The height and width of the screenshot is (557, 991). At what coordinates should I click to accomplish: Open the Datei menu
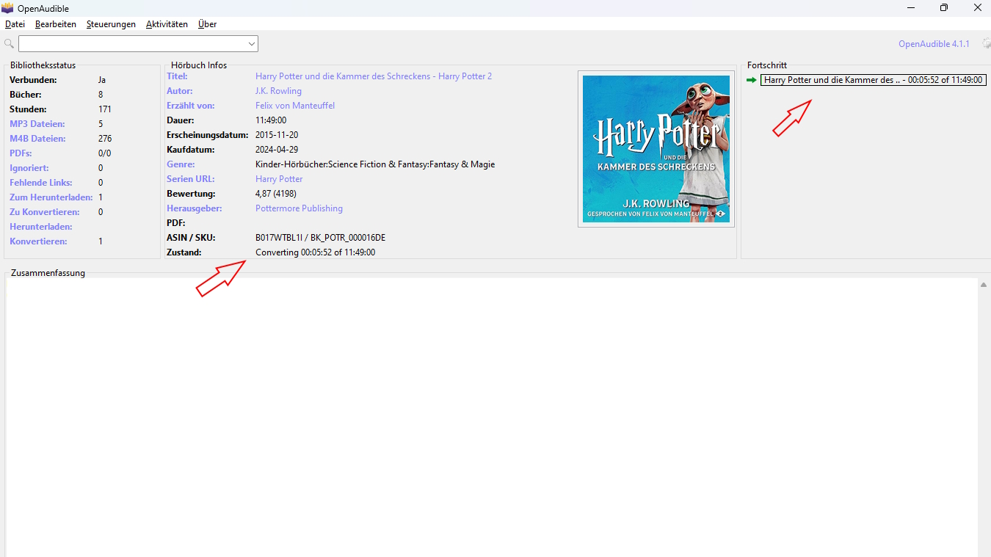coord(15,24)
